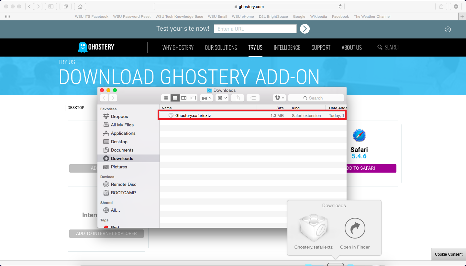The height and width of the screenshot is (266, 466).
Task: Open the Dropbox toolbar dropdown
Action: click(x=279, y=98)
